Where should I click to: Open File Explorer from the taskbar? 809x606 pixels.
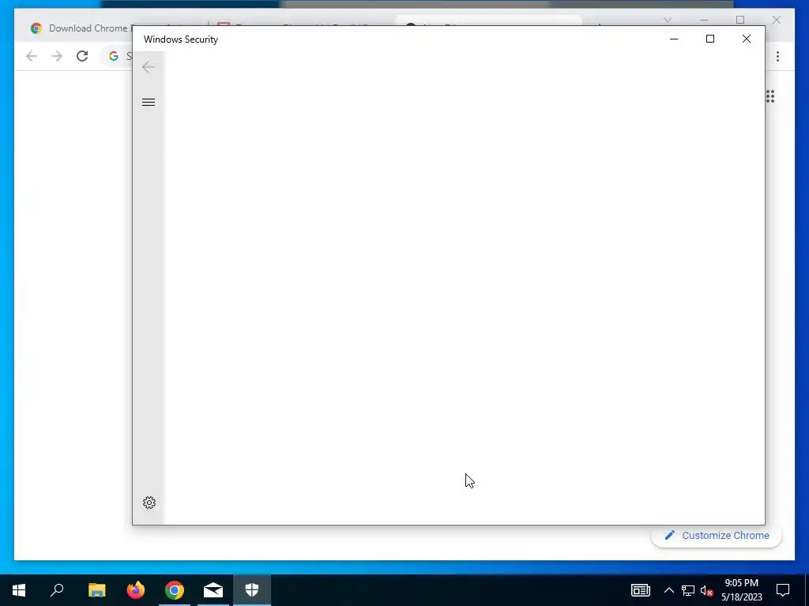[x=97, y=590]
